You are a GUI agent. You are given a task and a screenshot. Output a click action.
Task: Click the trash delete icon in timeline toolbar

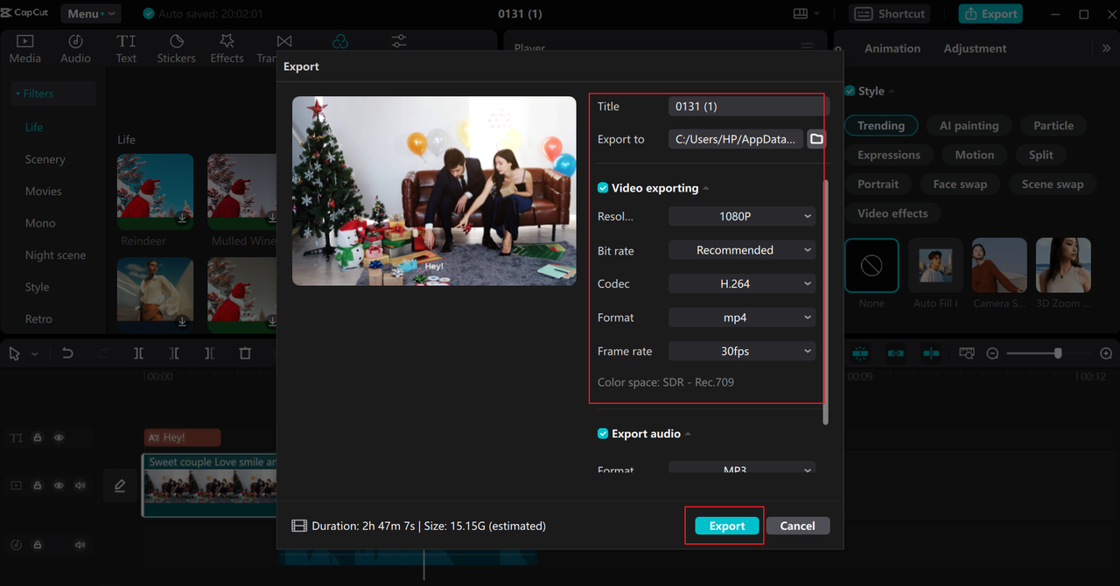point(245,353)
